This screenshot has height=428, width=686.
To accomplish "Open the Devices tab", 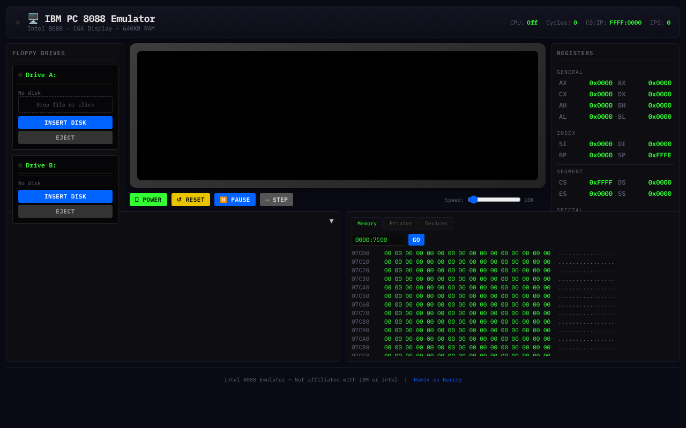I will tap(436, 223).
